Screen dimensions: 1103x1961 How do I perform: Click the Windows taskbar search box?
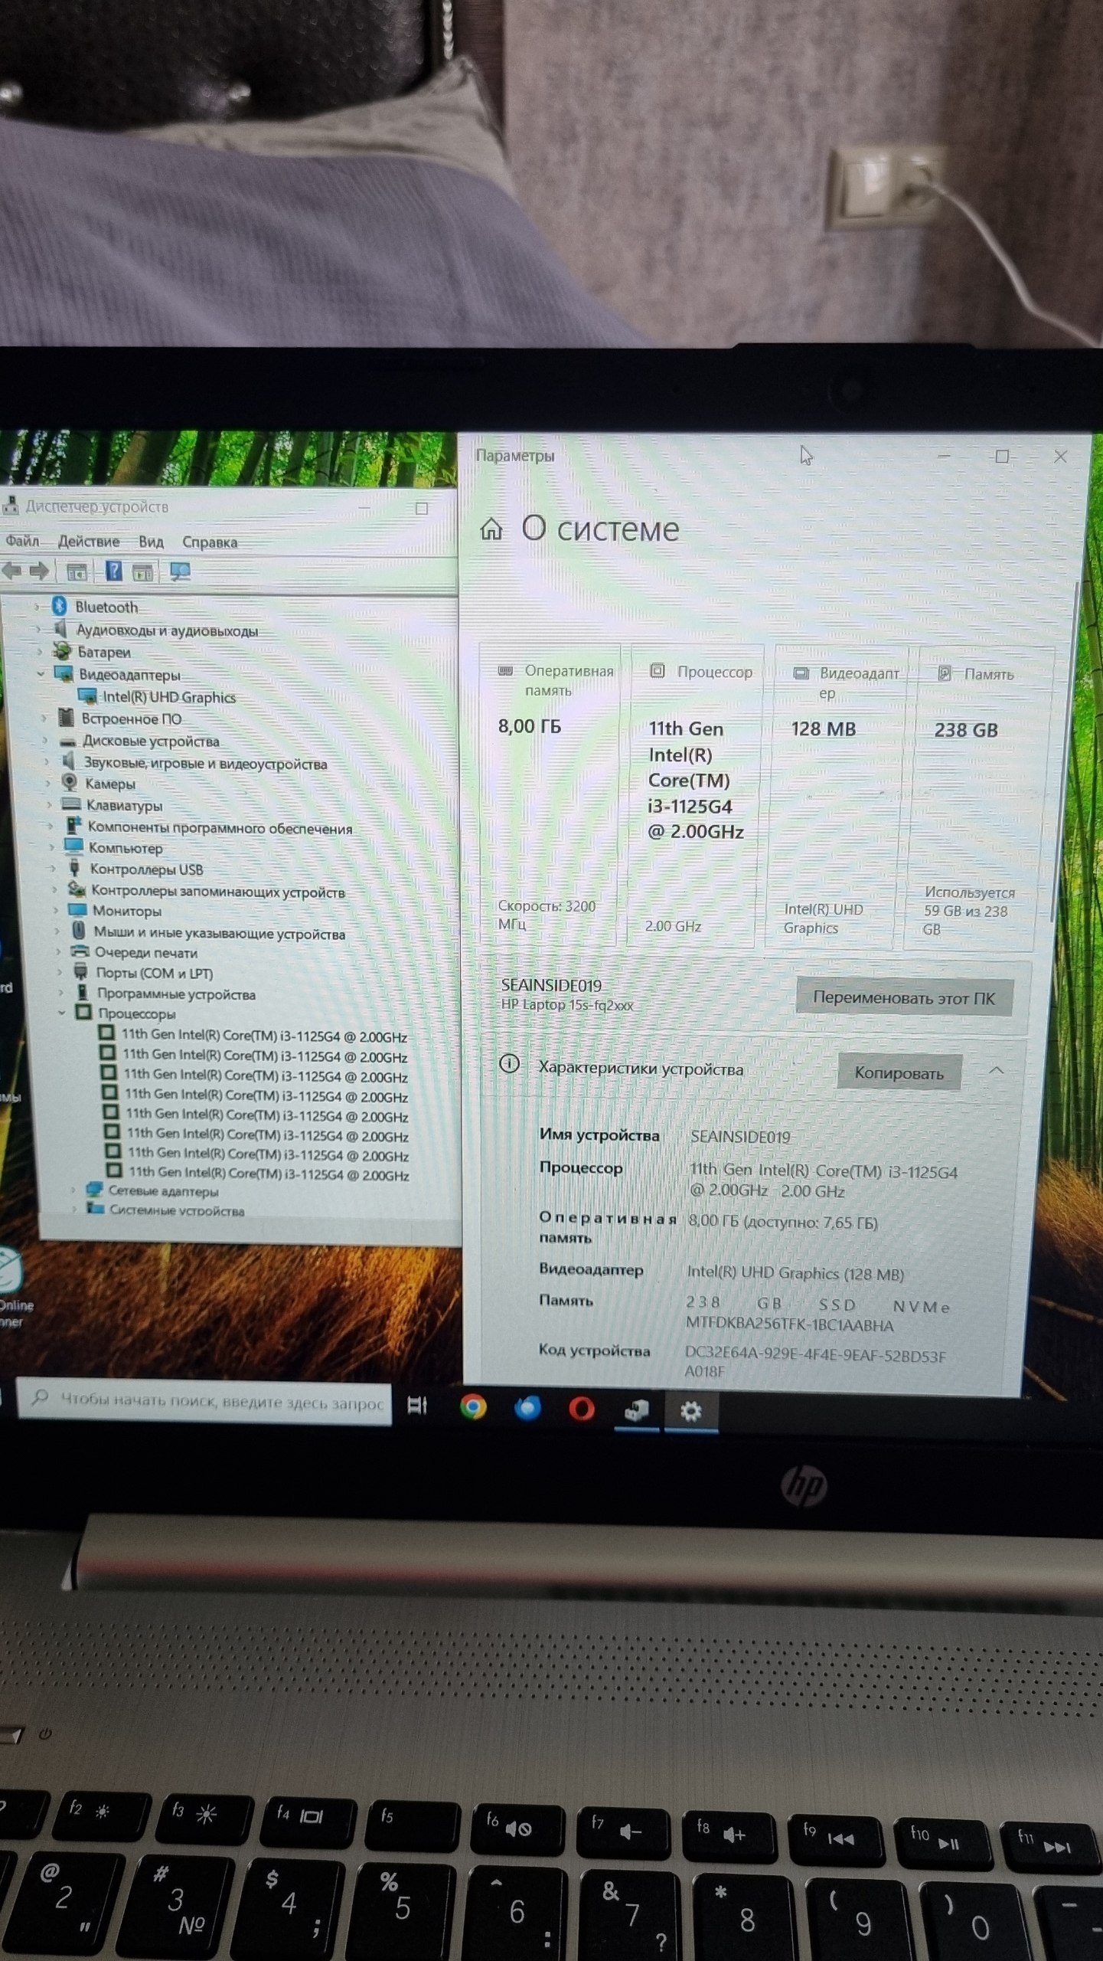tap(204, 1401)
